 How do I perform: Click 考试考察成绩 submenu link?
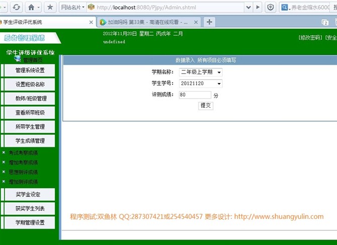coord(23,153)
